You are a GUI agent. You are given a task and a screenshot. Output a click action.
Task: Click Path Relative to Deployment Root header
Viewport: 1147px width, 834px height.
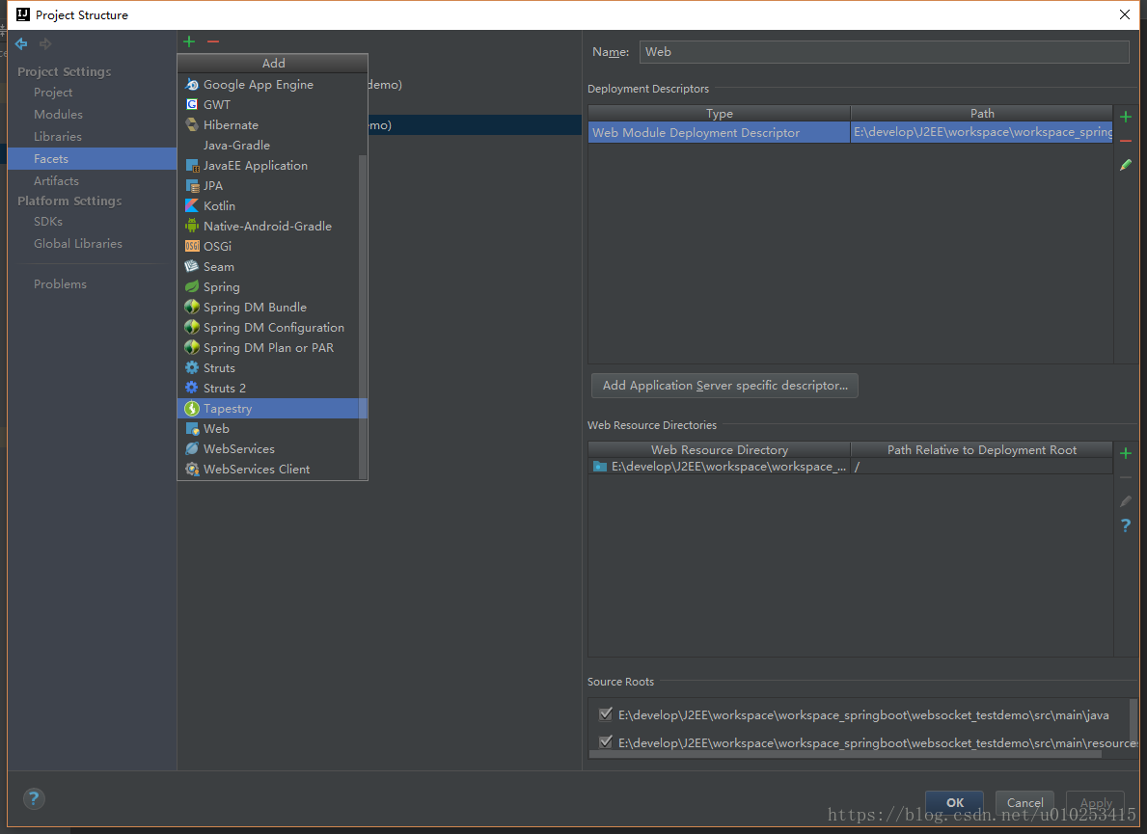982,449
